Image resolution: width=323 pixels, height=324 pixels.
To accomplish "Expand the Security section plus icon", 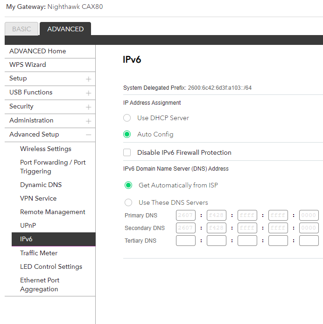I will 88,107.
